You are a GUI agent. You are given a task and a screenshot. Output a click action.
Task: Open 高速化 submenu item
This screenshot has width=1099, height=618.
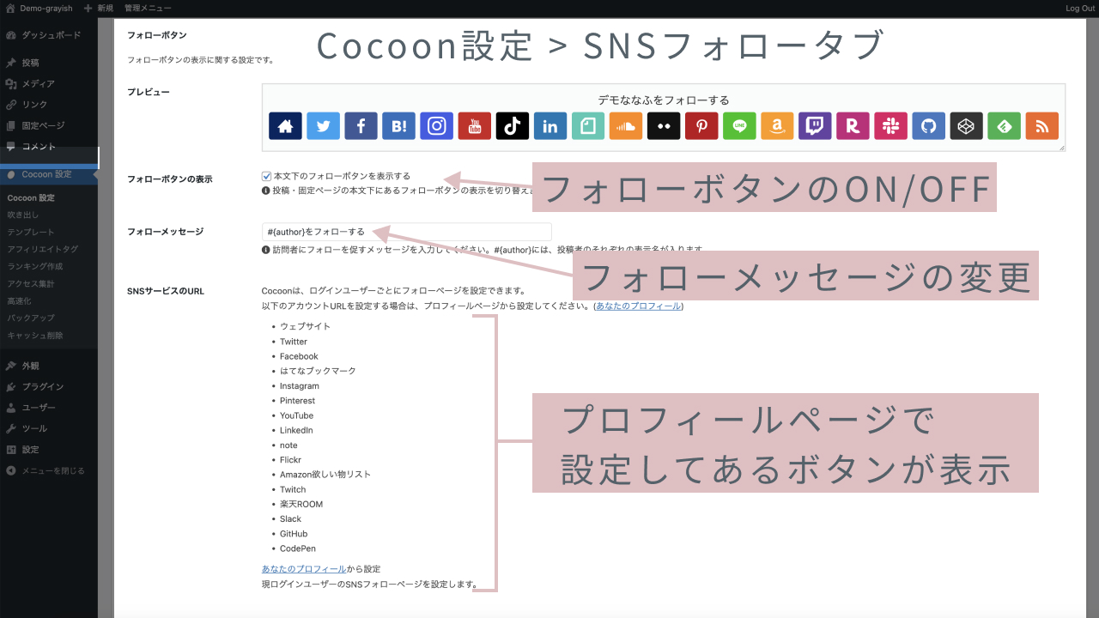[x=19, y=301]
